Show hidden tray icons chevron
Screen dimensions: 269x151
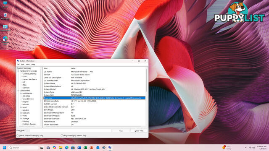(245, 148)
